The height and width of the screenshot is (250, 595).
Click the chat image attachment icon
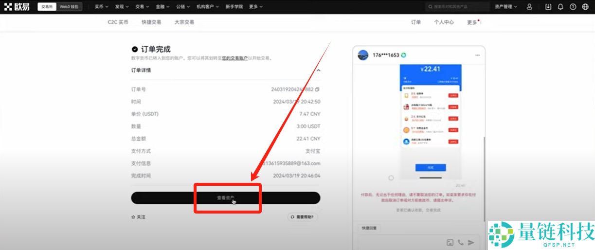point(450,242)
